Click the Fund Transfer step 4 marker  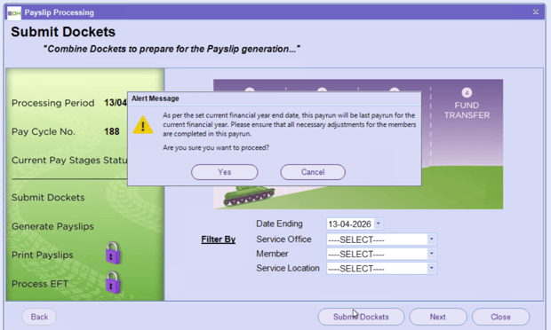(x=467, y=92)
